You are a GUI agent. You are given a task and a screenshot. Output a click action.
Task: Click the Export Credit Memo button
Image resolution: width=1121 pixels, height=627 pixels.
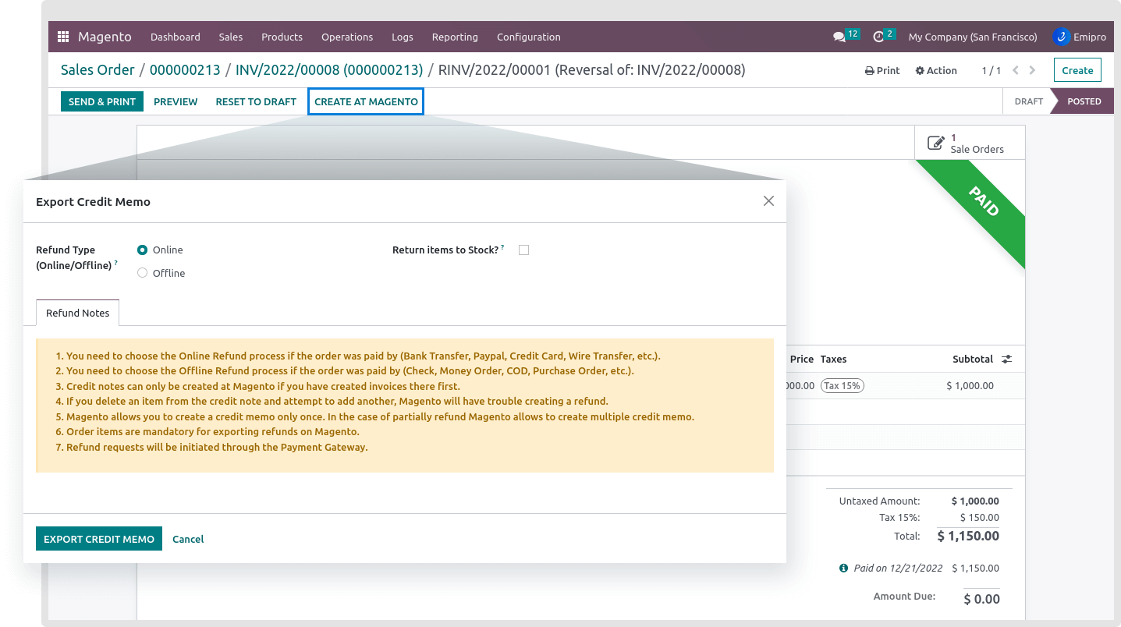point(99,539)
